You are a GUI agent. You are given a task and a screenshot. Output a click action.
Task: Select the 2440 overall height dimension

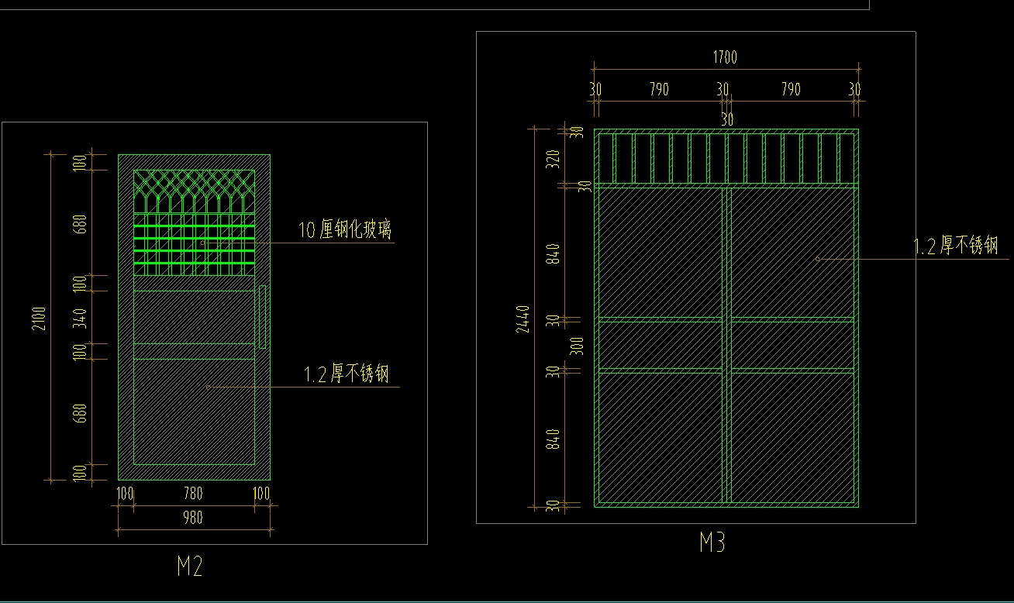(522, 319)
